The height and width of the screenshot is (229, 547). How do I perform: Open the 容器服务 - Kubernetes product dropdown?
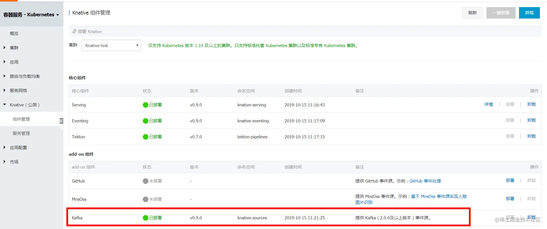pos(31,15)
